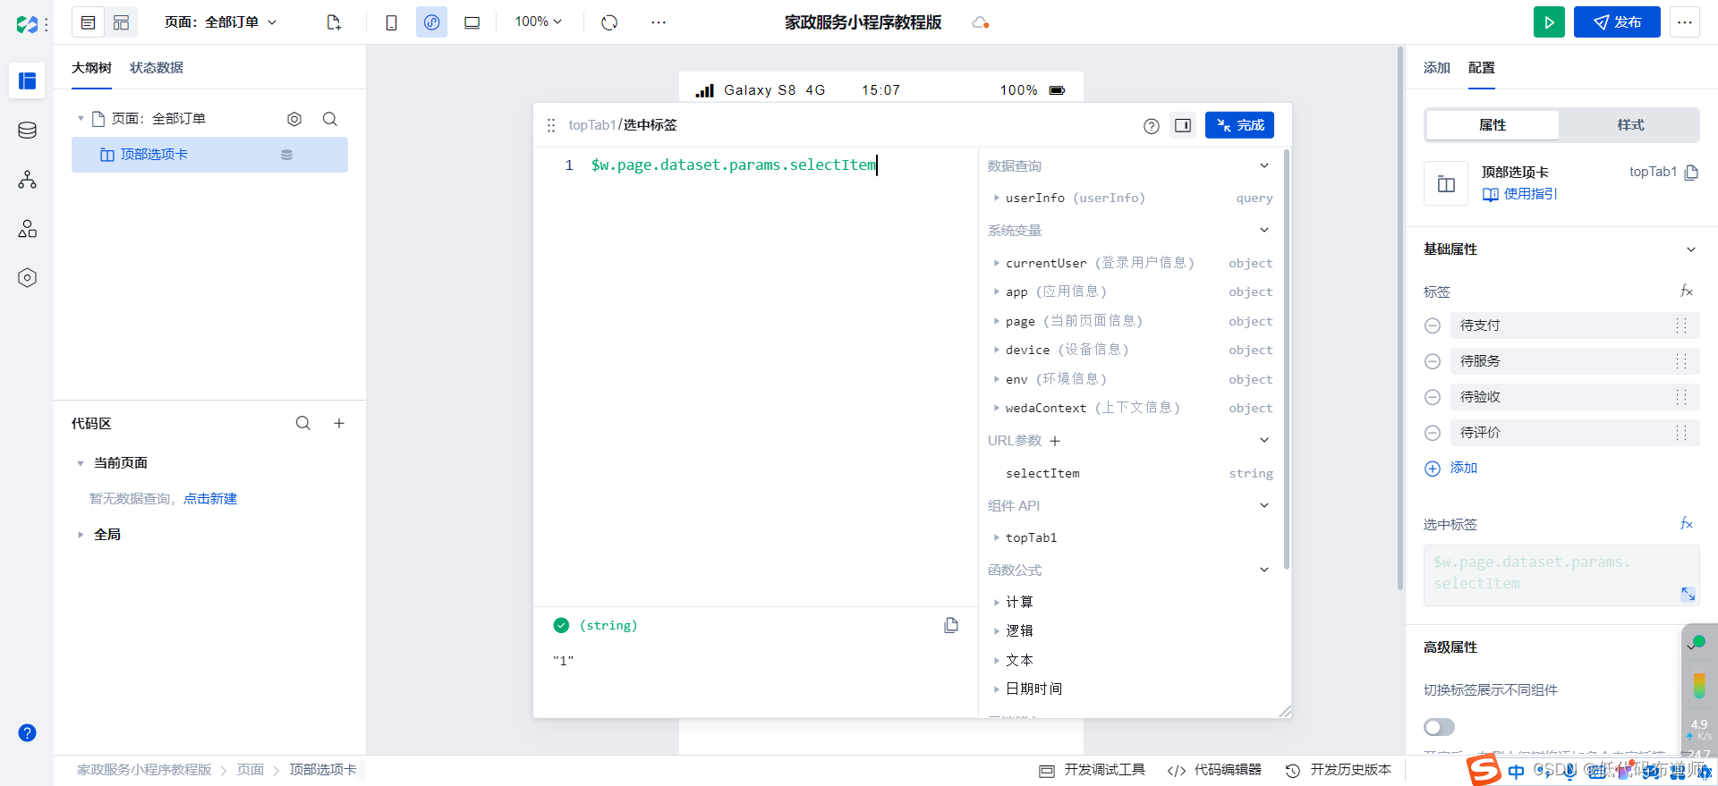Collapse the URL参数 section
The image size is (1718, 786).
(1264, 440)
